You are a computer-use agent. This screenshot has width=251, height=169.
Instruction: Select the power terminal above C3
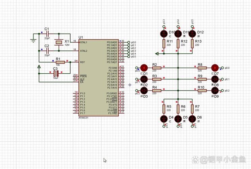point(40,67)
